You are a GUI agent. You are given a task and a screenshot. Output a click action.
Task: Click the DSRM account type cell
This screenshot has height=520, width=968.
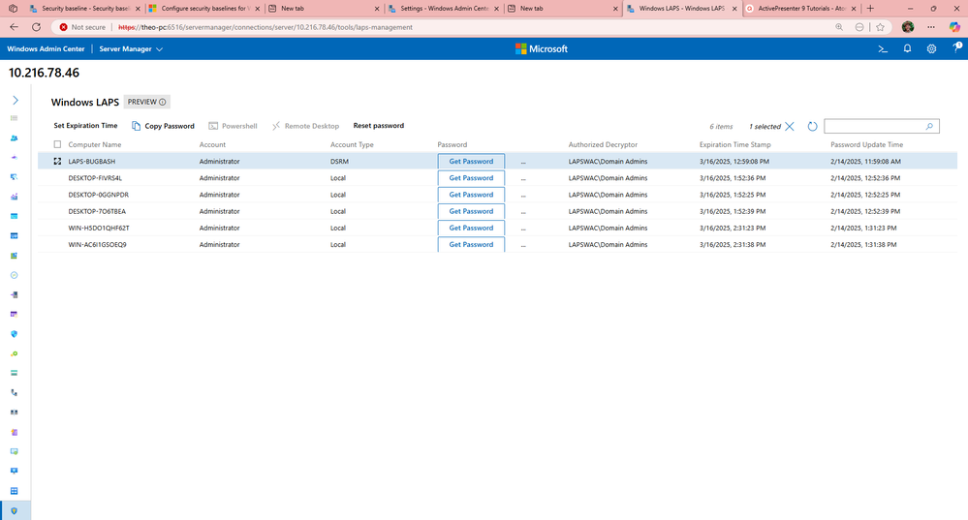(339, 161)
